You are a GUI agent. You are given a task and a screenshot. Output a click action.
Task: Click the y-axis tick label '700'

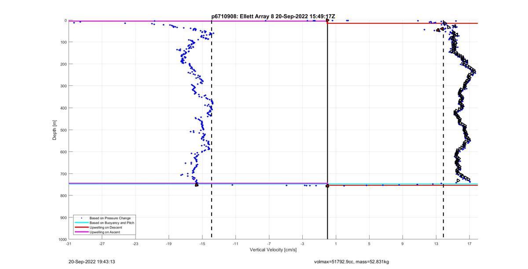(63, 174)
